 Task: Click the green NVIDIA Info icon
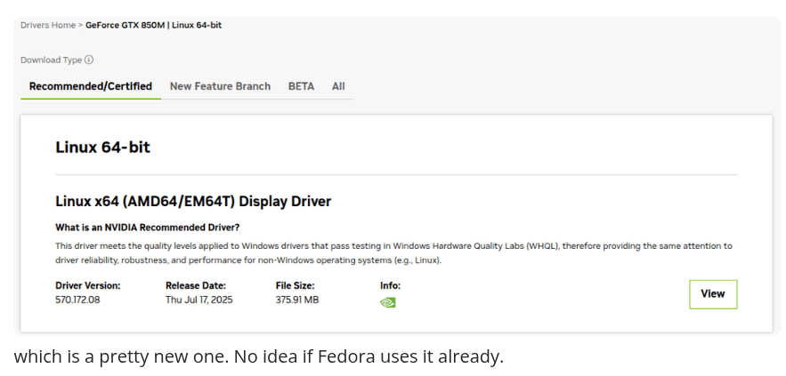point(388,302)
